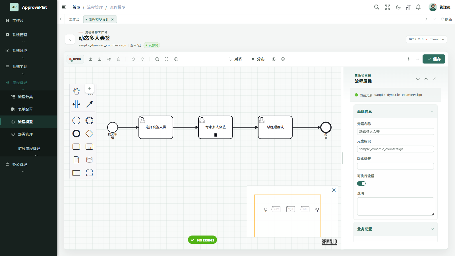Image resolution: width=455 pixels, height=256 pixels.
Task: Pick the expanded subprocess shape from the palette
Action: (89, 147)
